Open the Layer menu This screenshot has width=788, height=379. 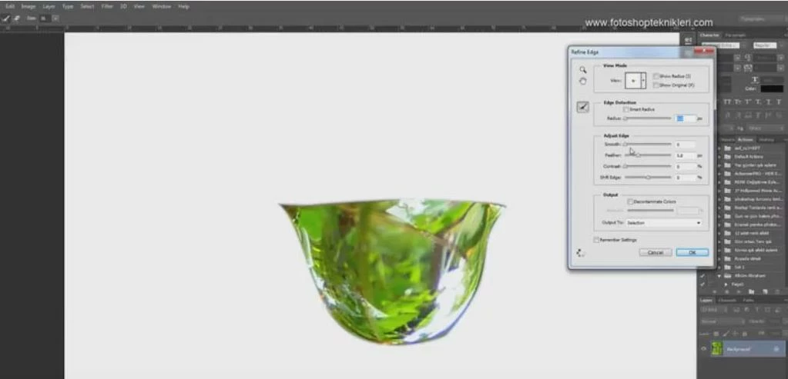49,6
